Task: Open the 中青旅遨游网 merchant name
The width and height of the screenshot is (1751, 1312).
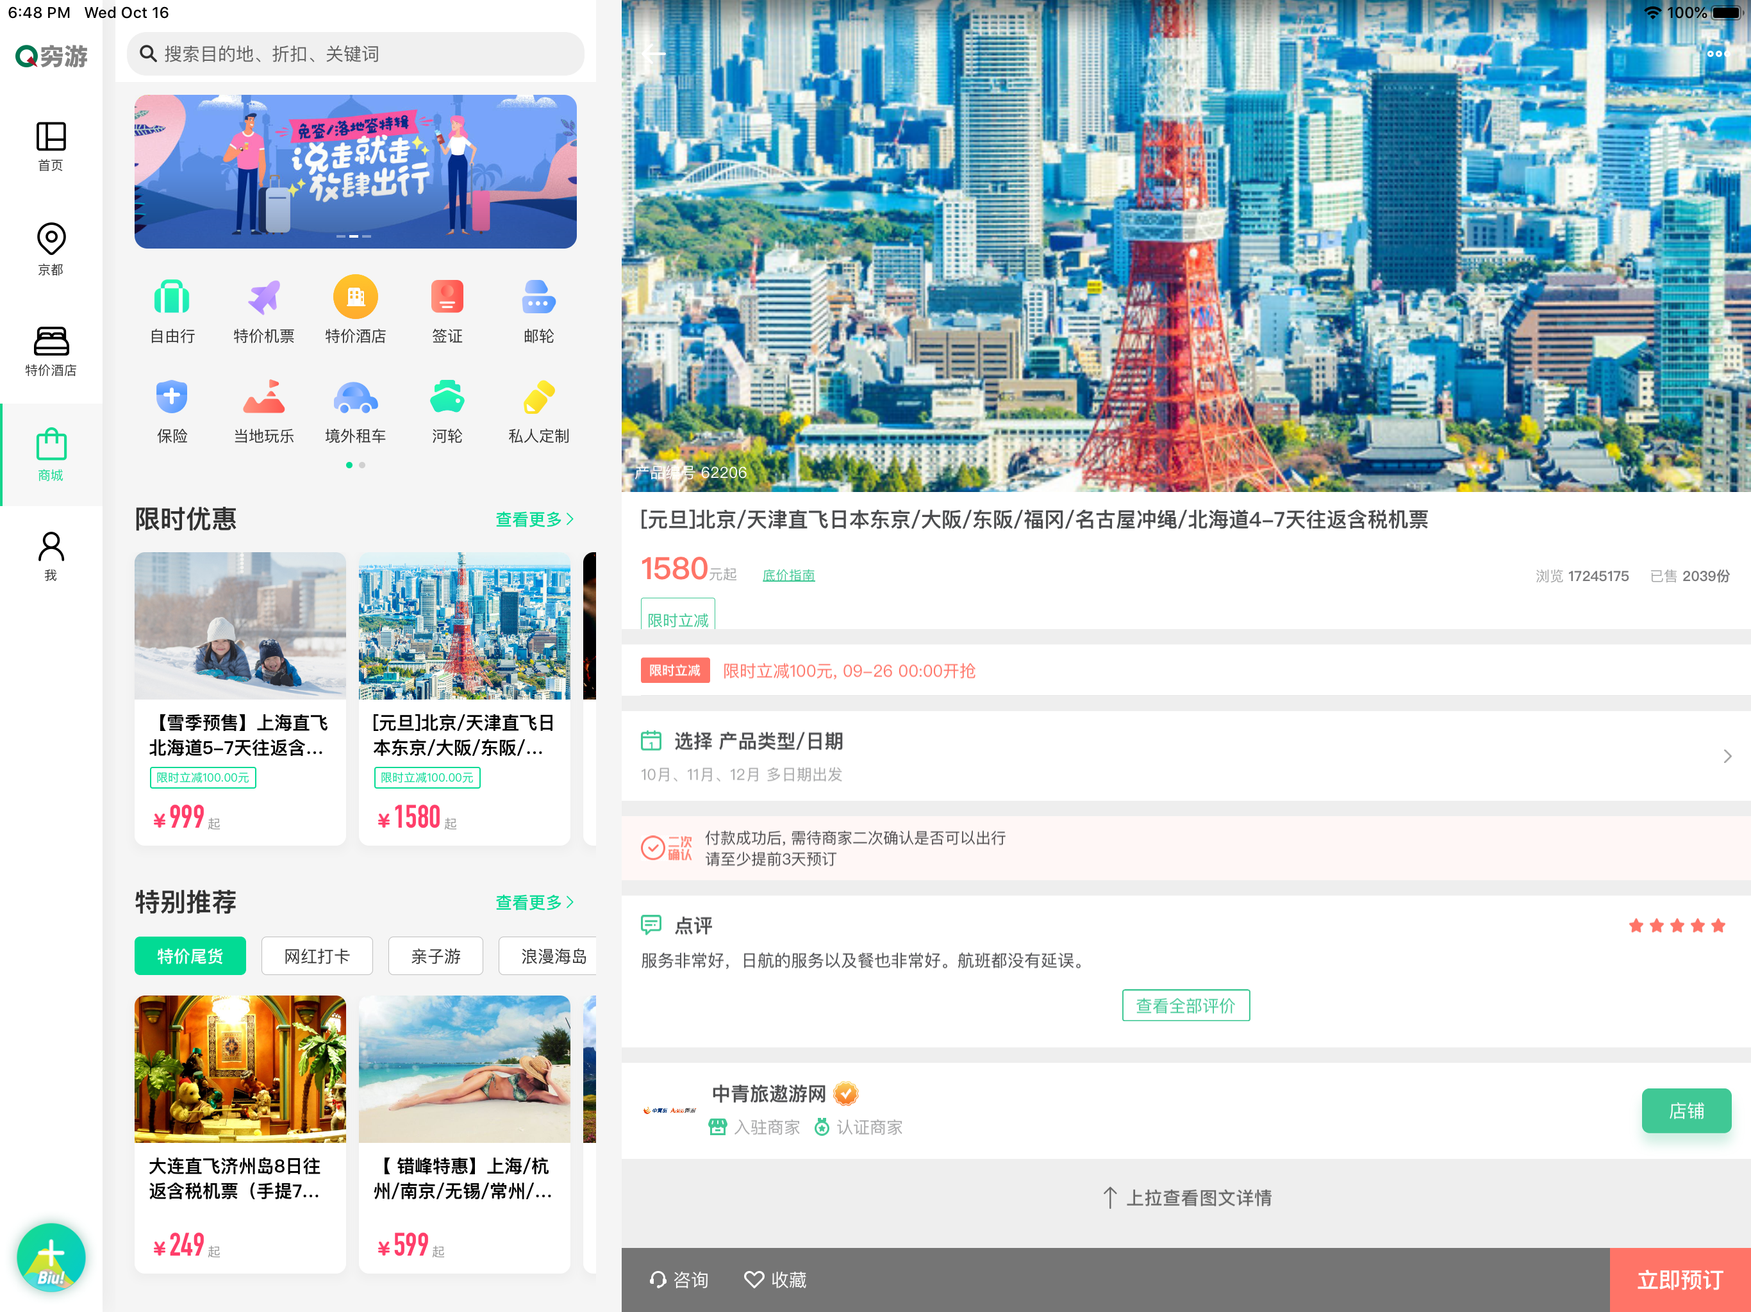Action: point(768,1094)
